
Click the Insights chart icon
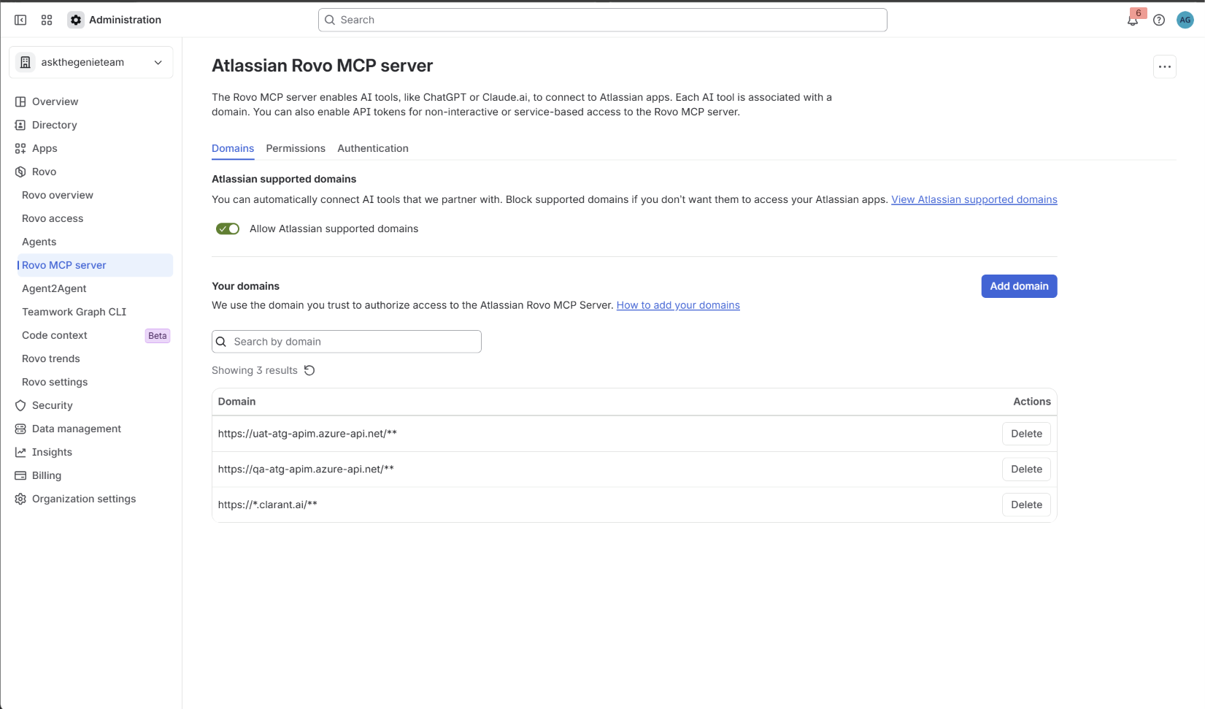pos(20,452)
